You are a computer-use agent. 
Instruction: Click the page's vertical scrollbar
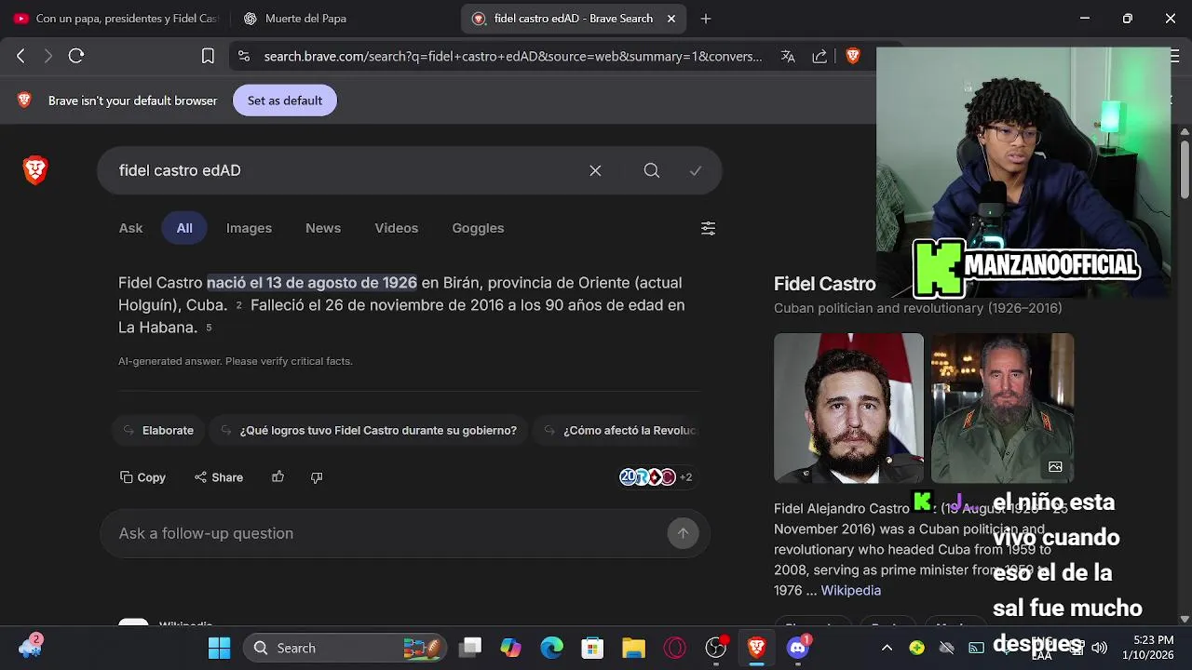click(x=1185, y=168)
